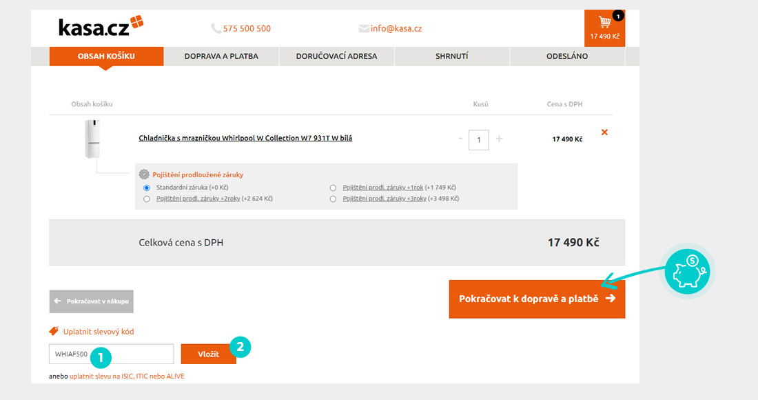Screen dimensions: 758x400
Task: Select warranty insurance +1 rok radio
Action: point(333,188)
